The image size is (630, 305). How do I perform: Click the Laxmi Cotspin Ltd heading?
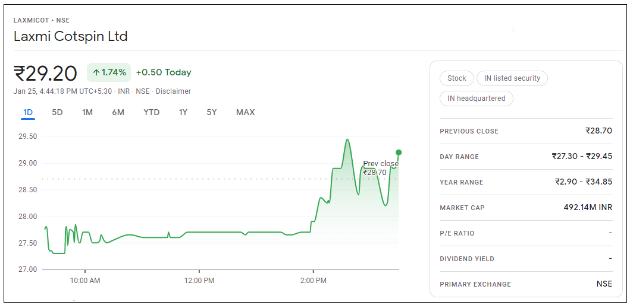(x=71, y=36)
